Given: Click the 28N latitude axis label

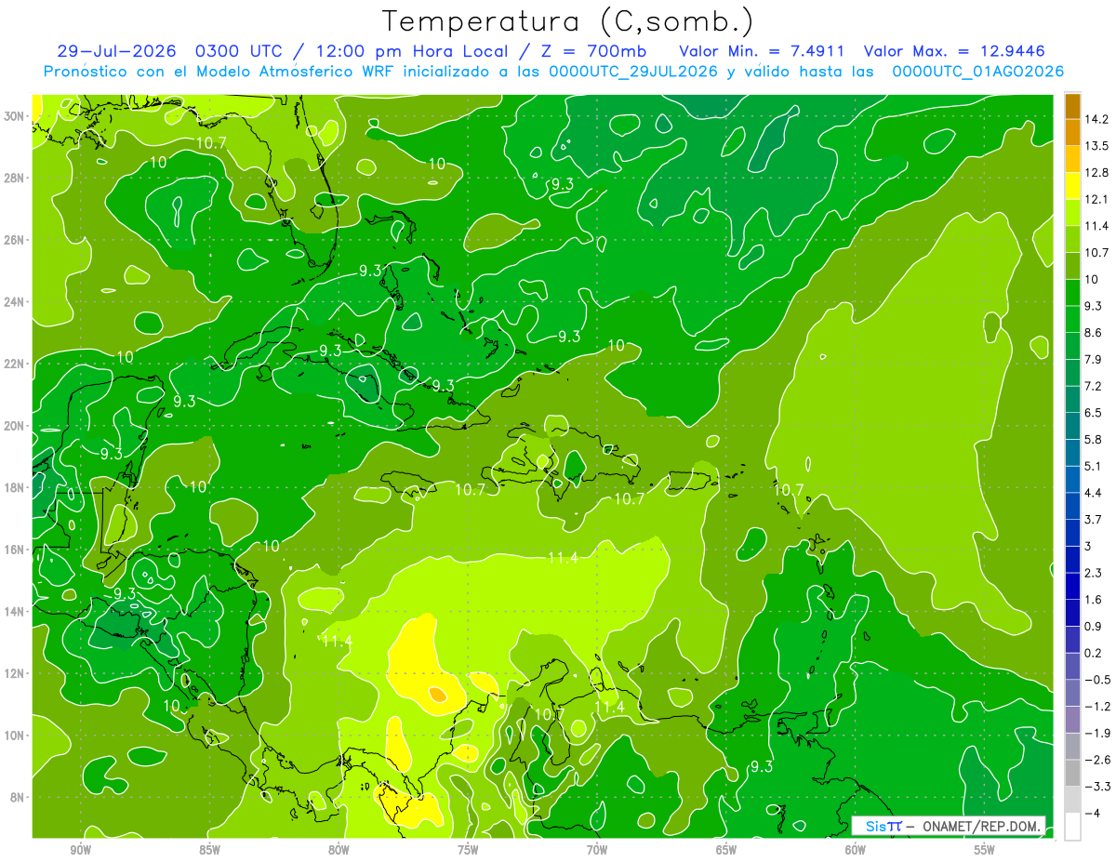Looking at the screenshot, I should point(16,178).
